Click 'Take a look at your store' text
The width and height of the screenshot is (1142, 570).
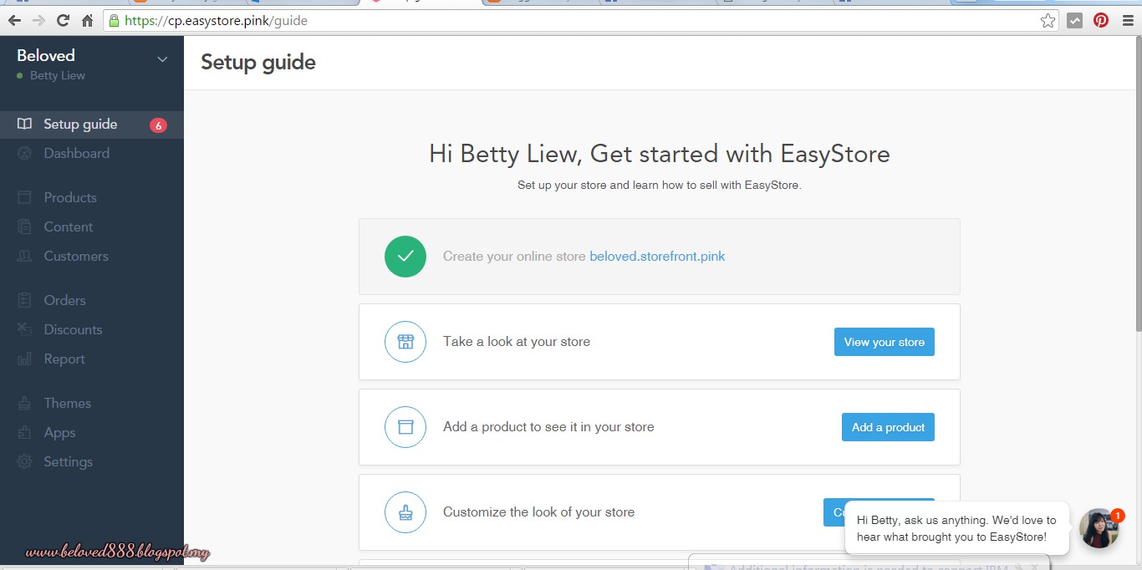[517, 341]
